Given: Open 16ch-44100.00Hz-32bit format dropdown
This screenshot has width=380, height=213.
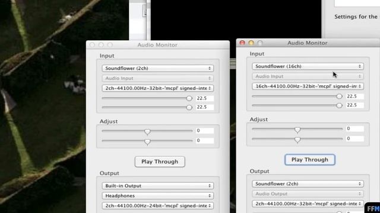Looking at the screenshot, I should 308,86.
